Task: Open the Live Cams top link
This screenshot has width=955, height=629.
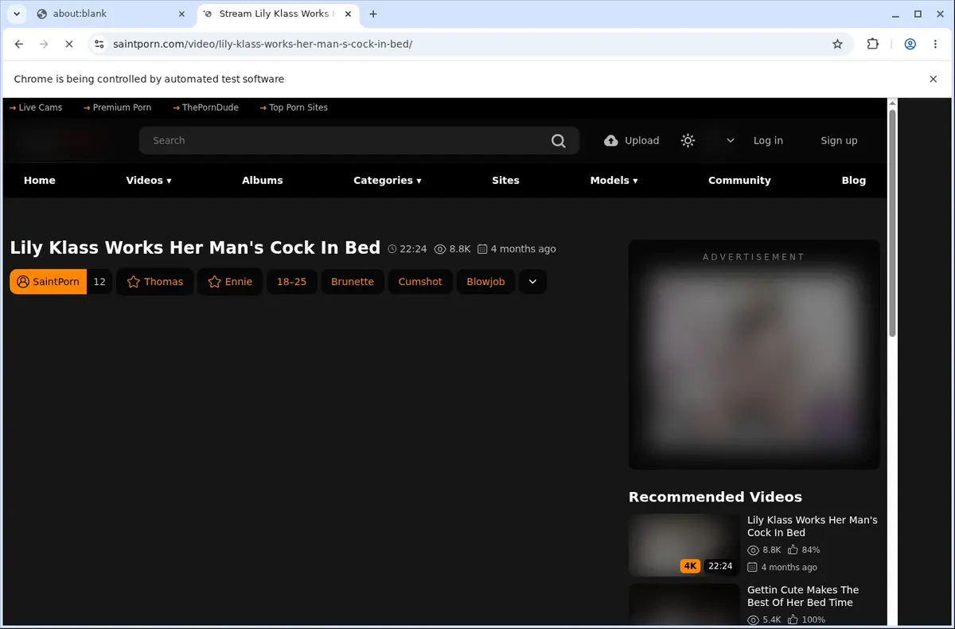Action: [x=36, y=107]
